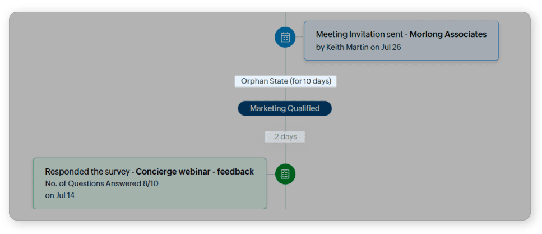Image resolution: width=542 pixels, height=234 pixels.
Task: Open the Concierge webinar - feedback survey
Action: (194, 172)
